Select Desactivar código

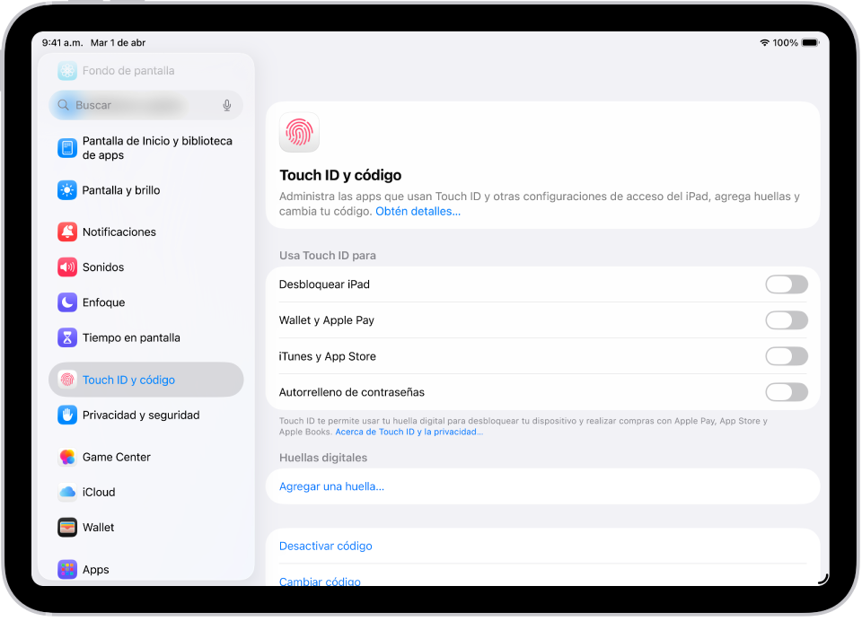(x=325, y=546)
